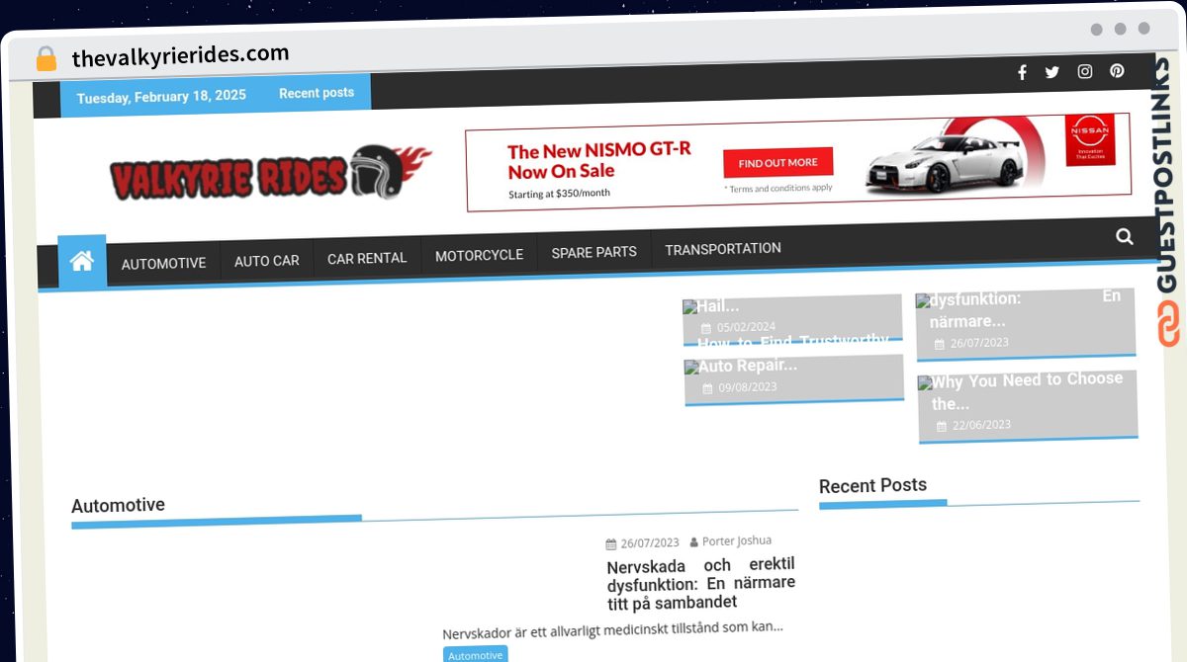The image size is (1187, 662).
Task: Choose the Transportation menu item
Action: (723, 249)
